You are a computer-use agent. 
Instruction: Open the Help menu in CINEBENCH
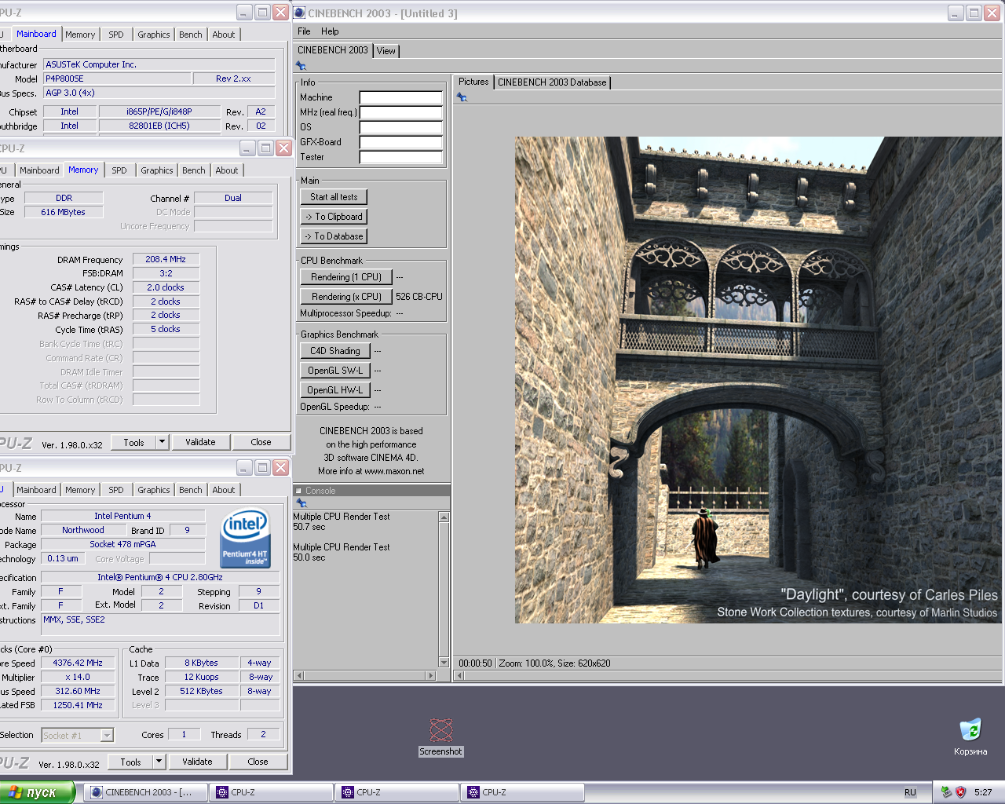330,31
